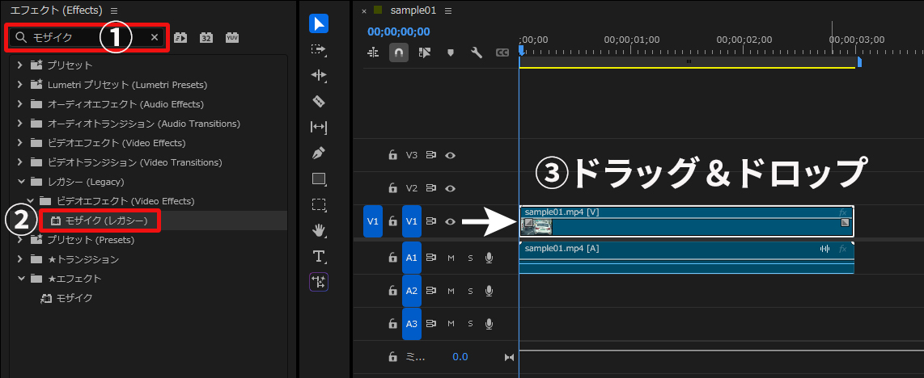Select the Type tool
This screenshot has height=378, width=924.
tap(319, 256)
